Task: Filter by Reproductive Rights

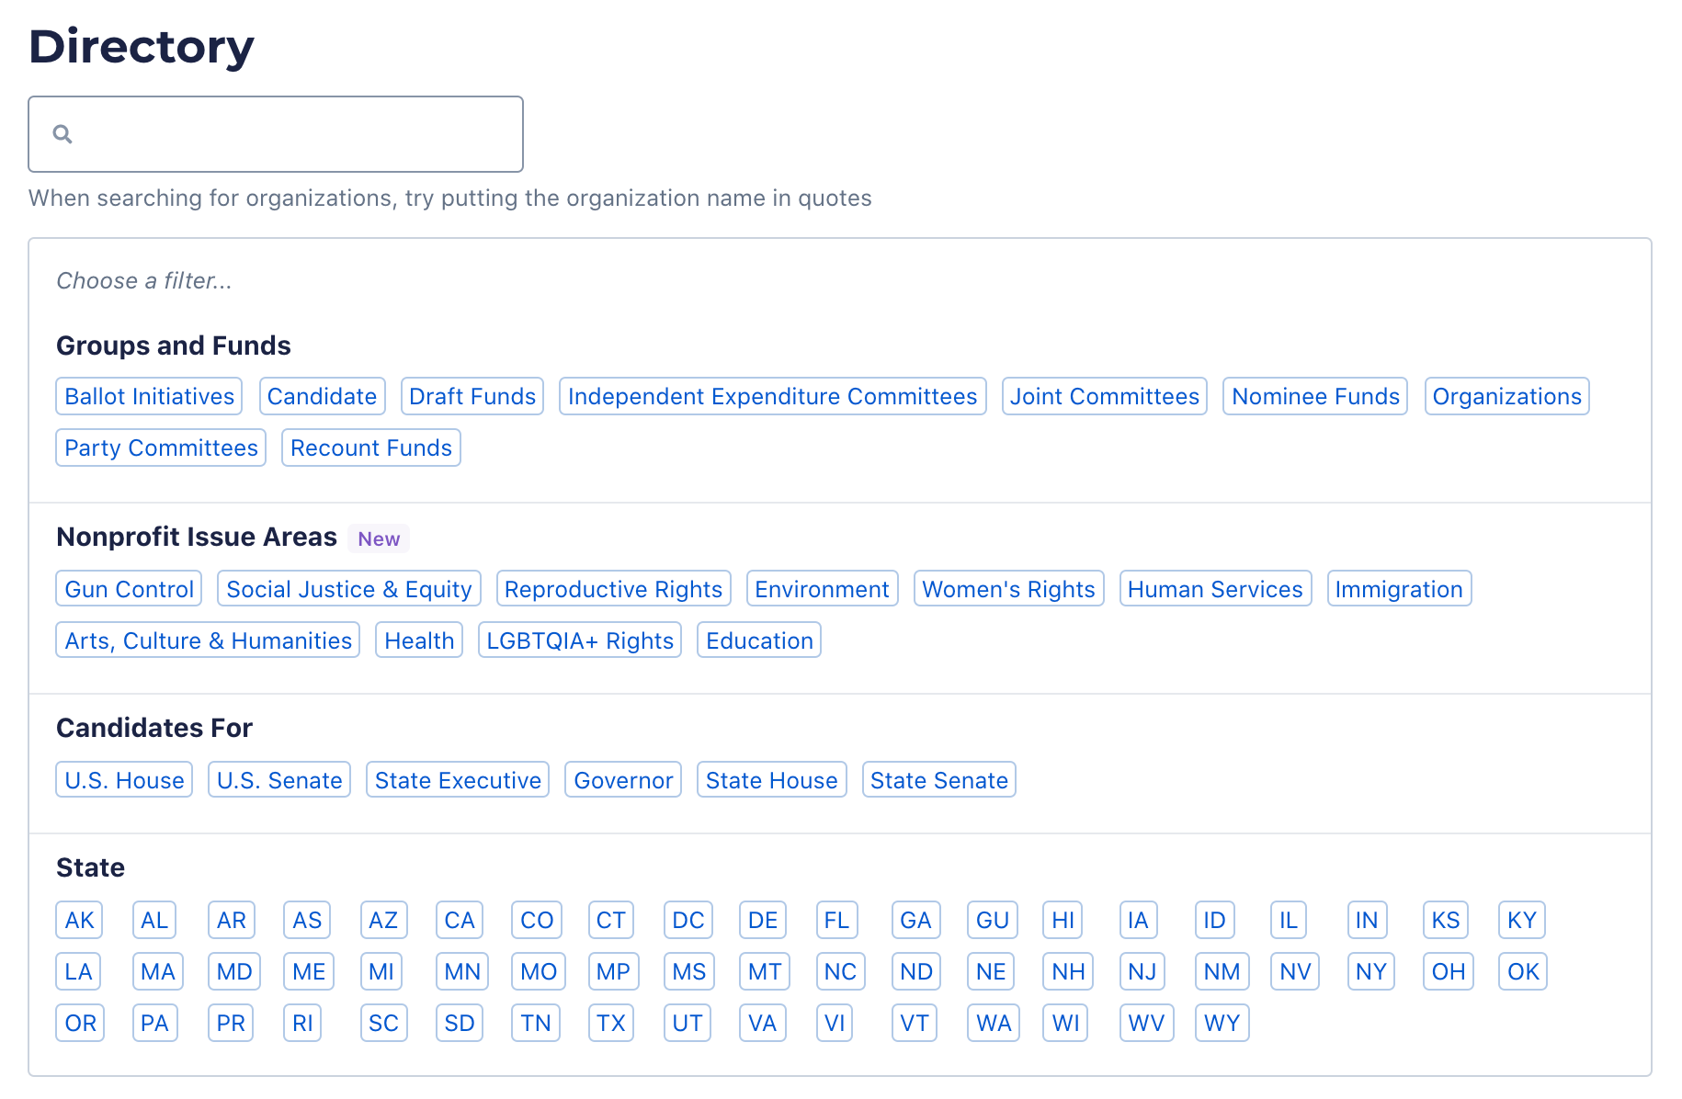Action: [x=613, y=589]
